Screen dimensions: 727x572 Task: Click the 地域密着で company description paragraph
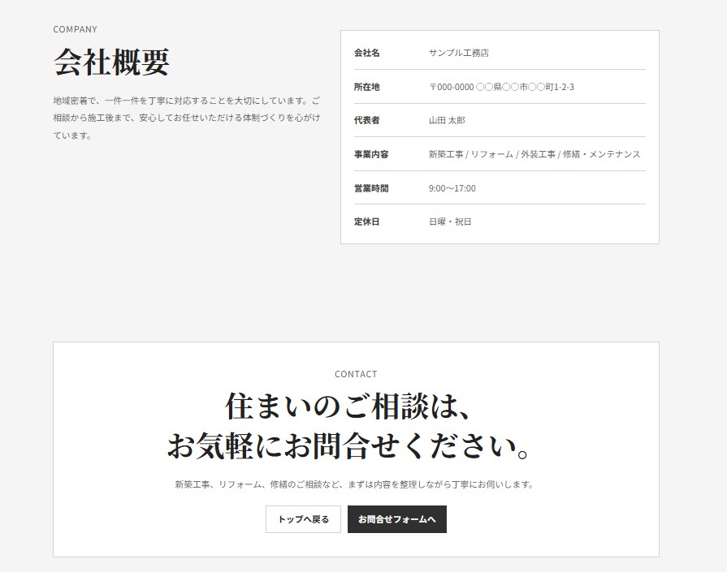(x=187, y=118)
